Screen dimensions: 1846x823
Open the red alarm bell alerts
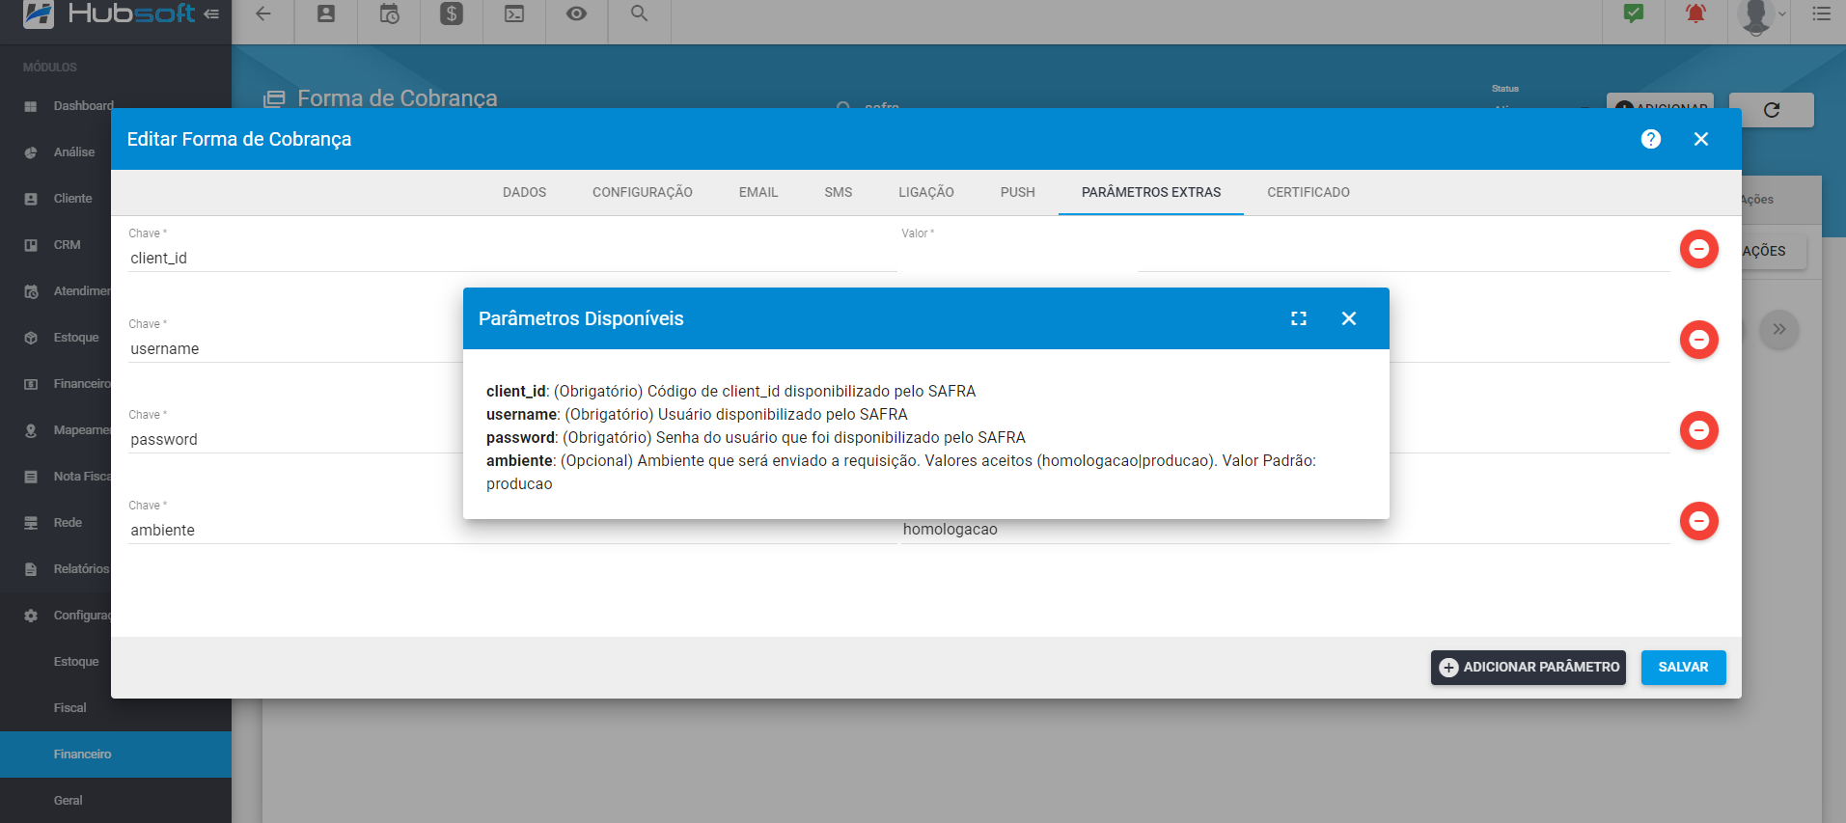pyautogui.click(x=1695, y=14)
